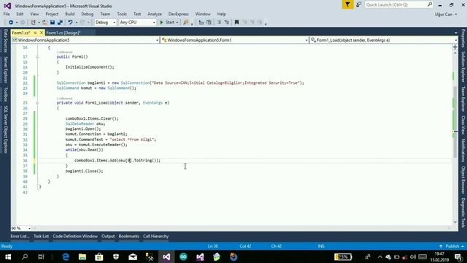The image size is (467, 263).
Task: Click the Start debugging button
Action: click(x=167, y=23)
